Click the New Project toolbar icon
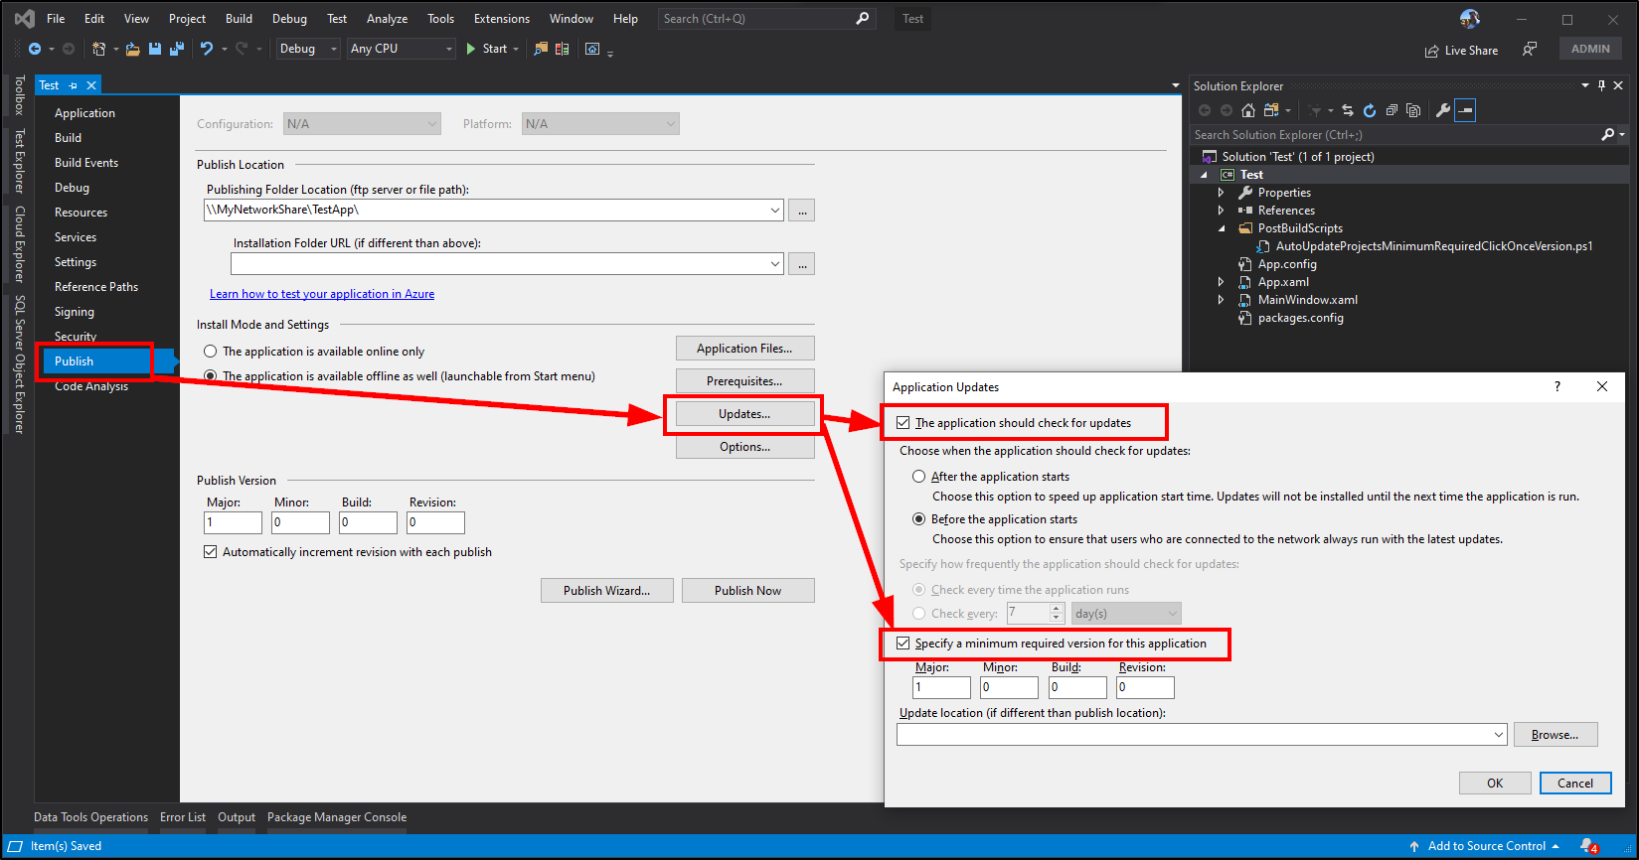This screenshot has height=860, width=1639. click(x=98, y=49)
